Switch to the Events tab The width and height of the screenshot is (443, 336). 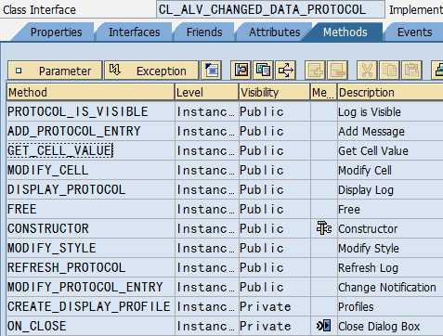414,32
